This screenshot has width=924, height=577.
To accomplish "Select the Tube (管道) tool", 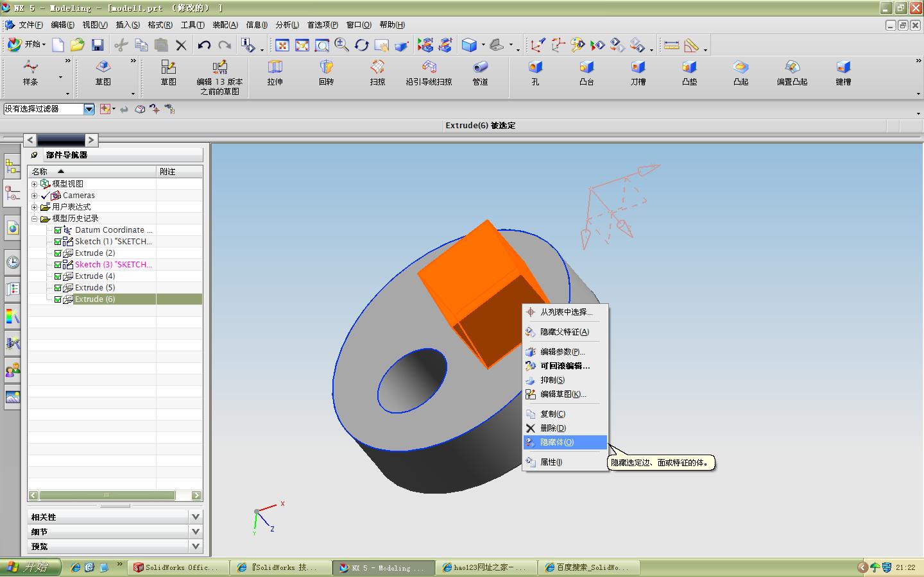I will point(481,73).
